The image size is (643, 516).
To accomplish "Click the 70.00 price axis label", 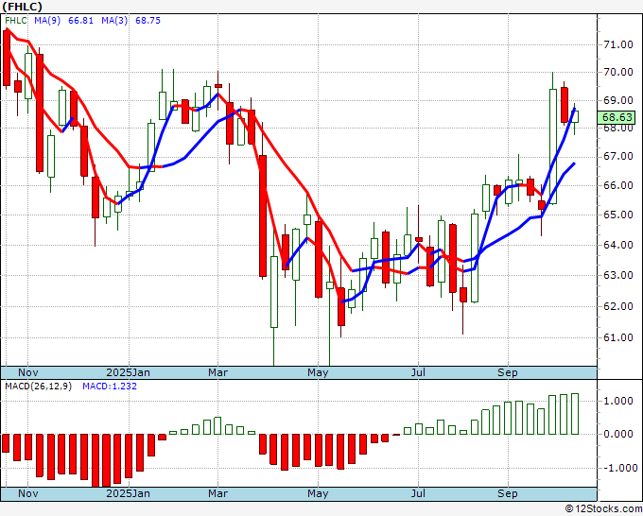I will (x=618, y=72).
